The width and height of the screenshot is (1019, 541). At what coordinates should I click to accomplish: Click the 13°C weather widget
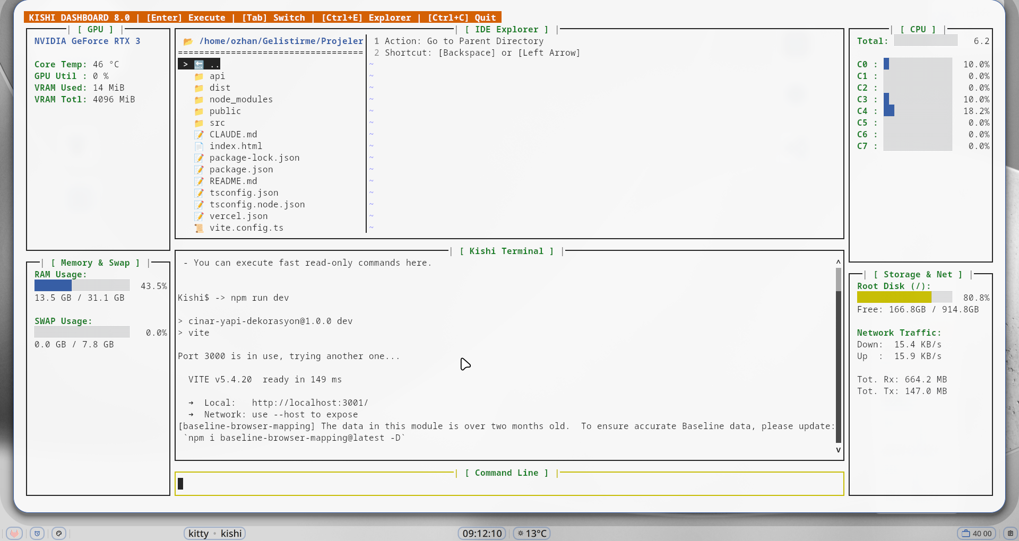click(x=532, y=533)
